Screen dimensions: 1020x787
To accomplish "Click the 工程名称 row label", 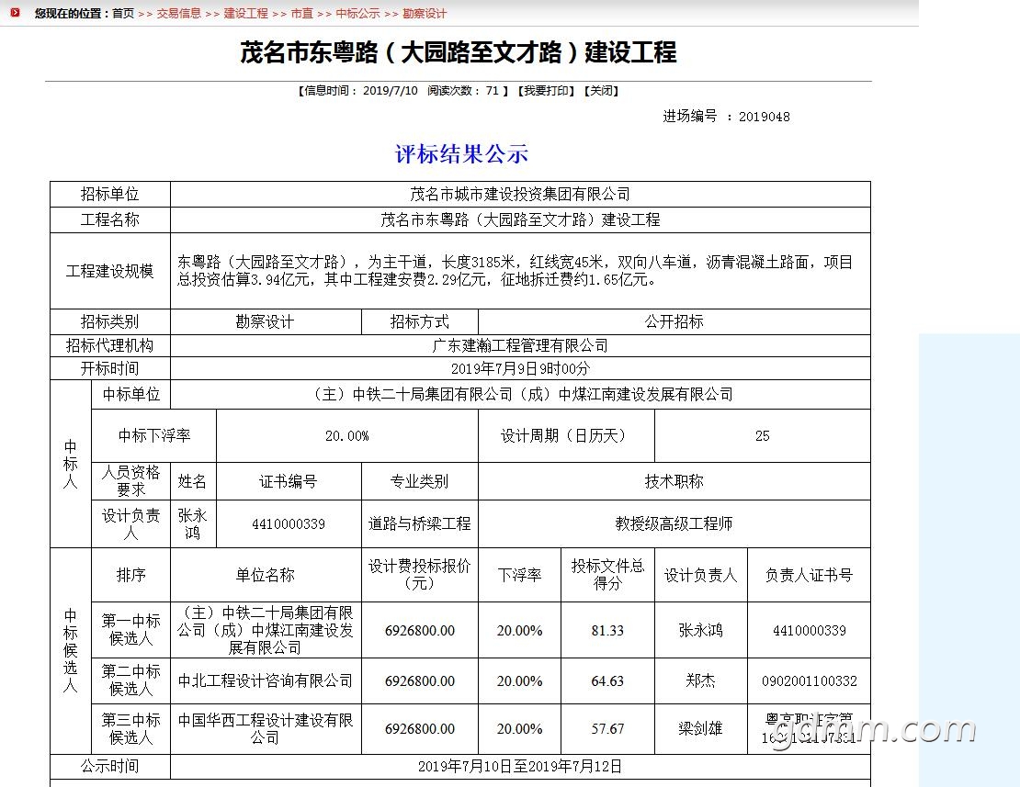I will pyautogui.click(x=110, y=219).
